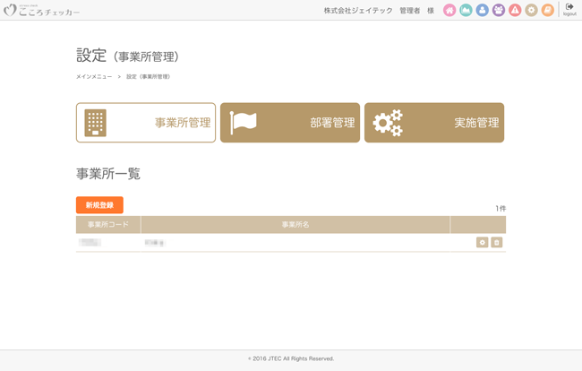582x371 pixels.
Task: Go to home via pink house icon
Action: pos(449,11)
